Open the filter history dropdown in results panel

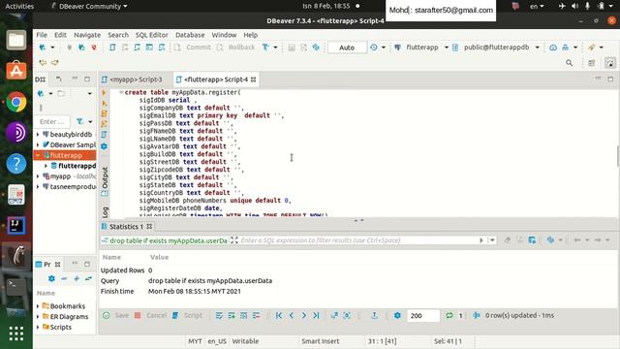(x=492, y=240)
